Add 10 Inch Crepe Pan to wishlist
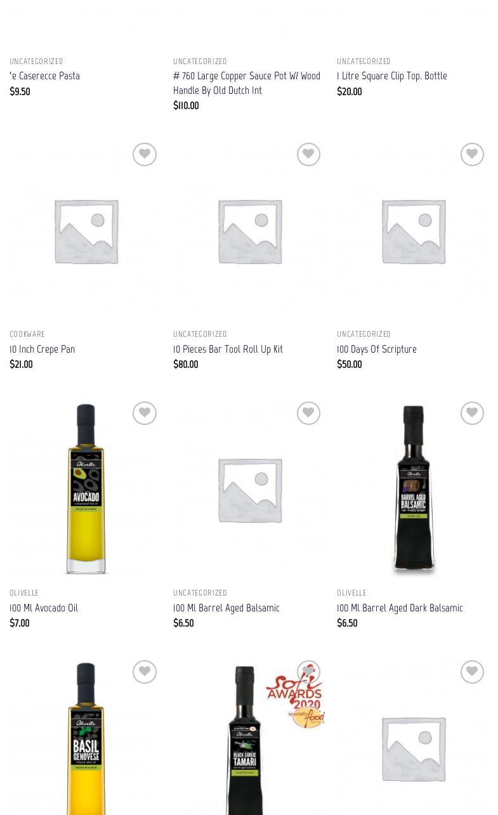The image size is (498, 815). (x=145, y=154)
